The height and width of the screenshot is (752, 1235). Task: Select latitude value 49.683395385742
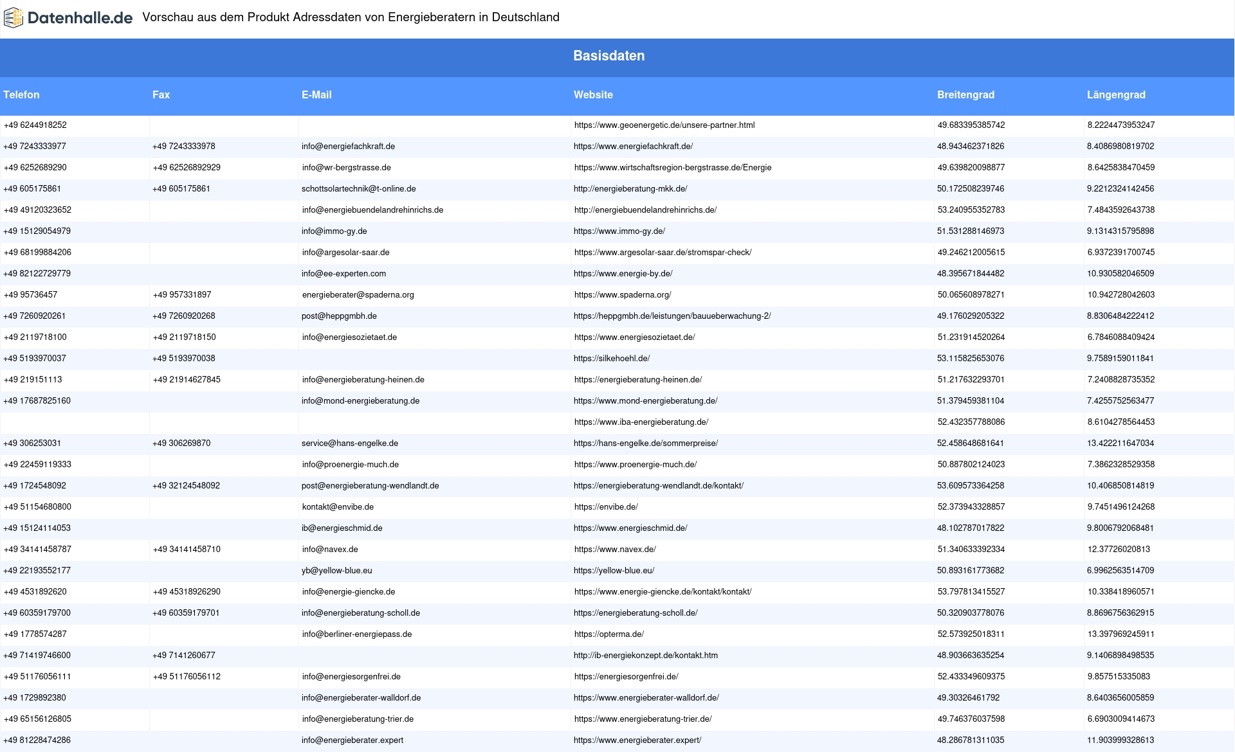971,125
